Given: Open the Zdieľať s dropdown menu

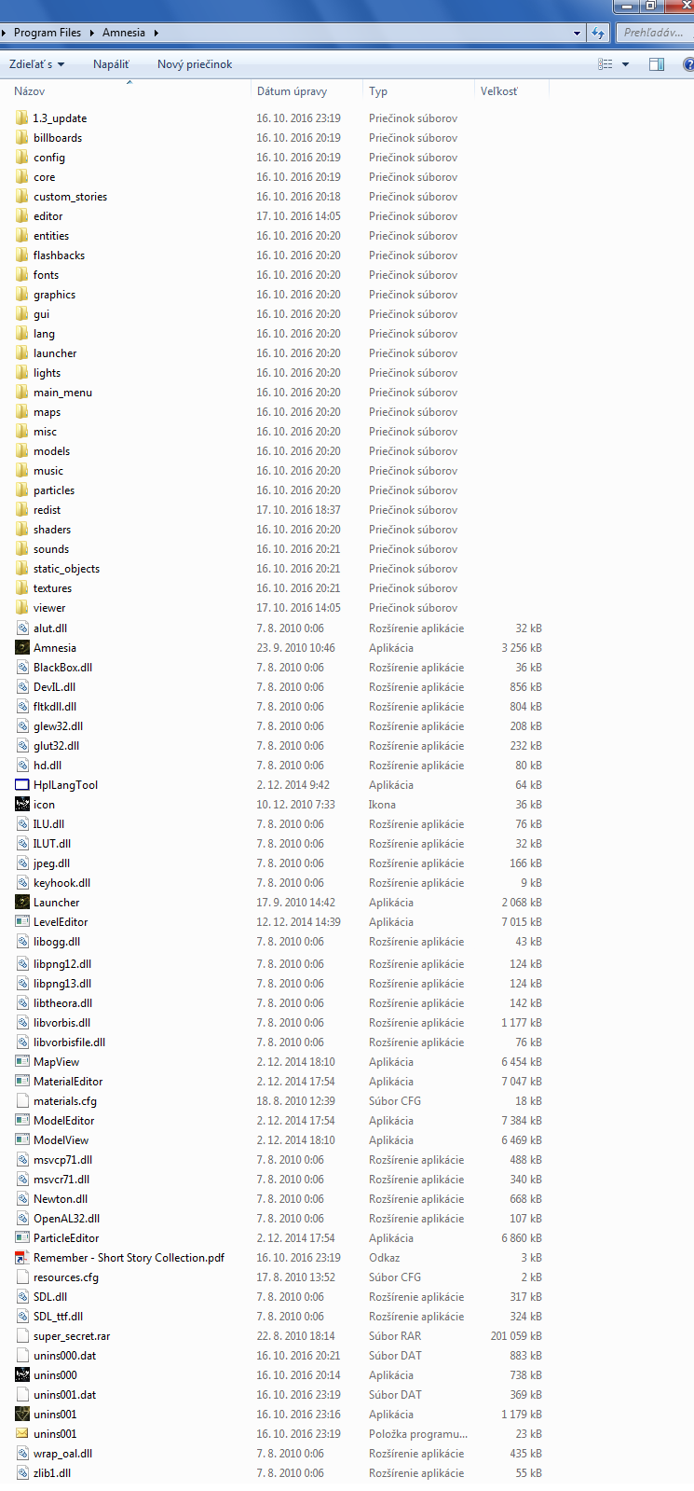Looking at the screenshot, I should (x=36, y=64).
